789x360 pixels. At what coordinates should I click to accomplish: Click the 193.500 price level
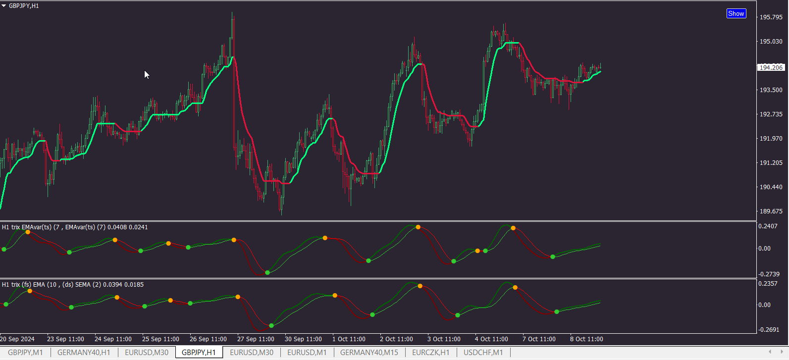pos(771,90)
